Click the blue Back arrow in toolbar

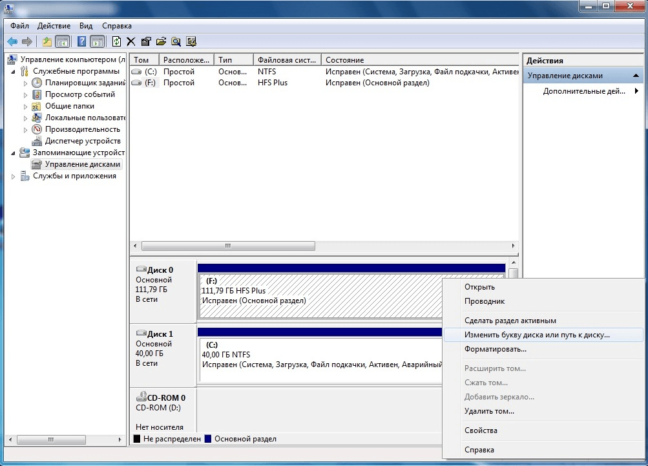click(x=13, y=41)
